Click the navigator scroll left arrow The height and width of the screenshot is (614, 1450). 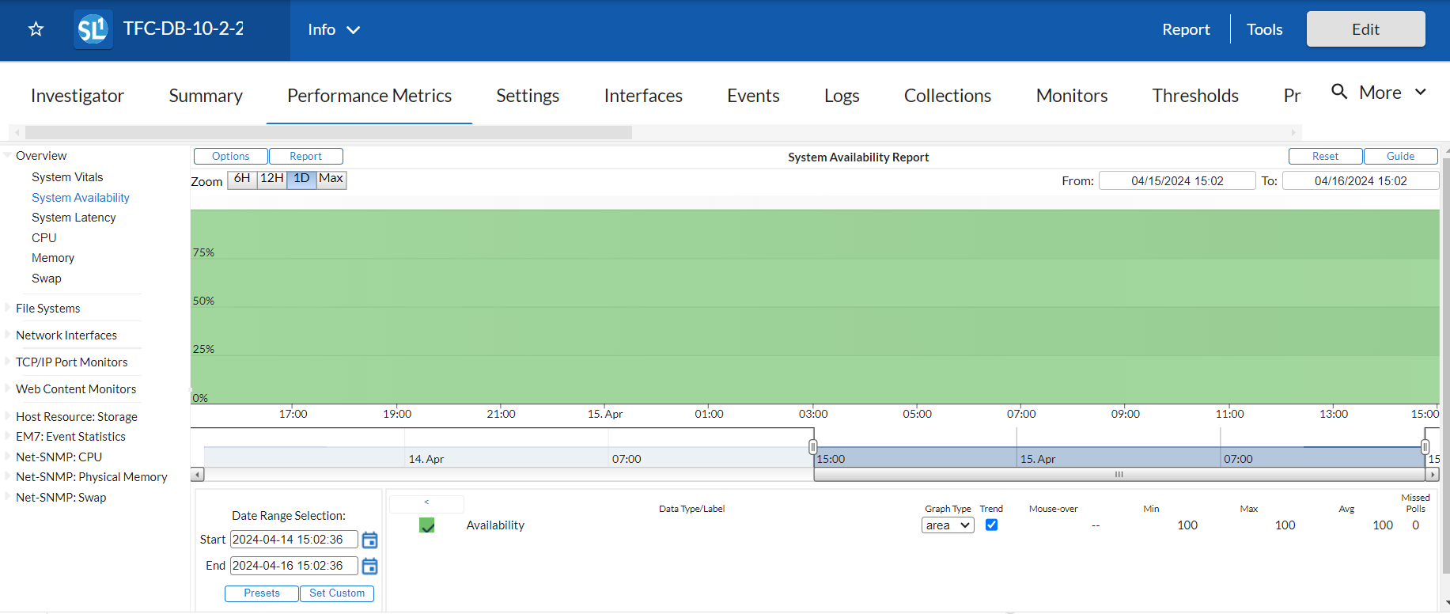pyautogui.click(x=198, y=475)
